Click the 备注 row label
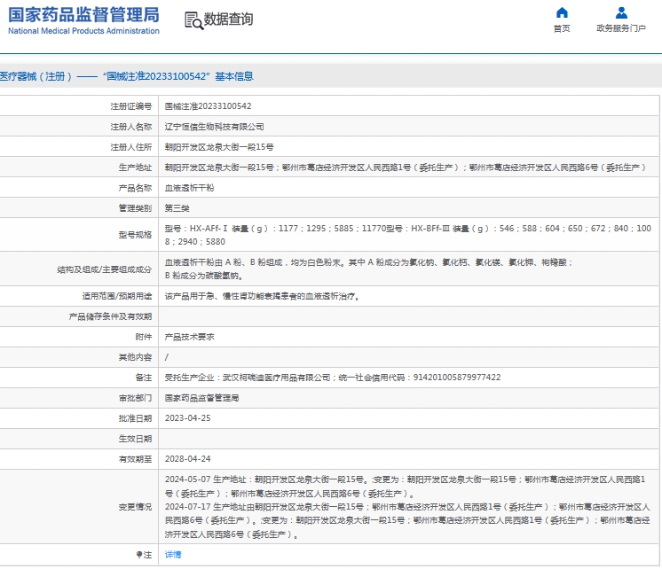662x569 pixels. [144, 378]
